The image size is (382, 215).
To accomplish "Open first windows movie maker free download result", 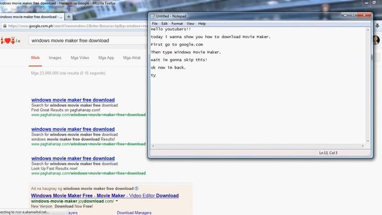I will [73, 100].
